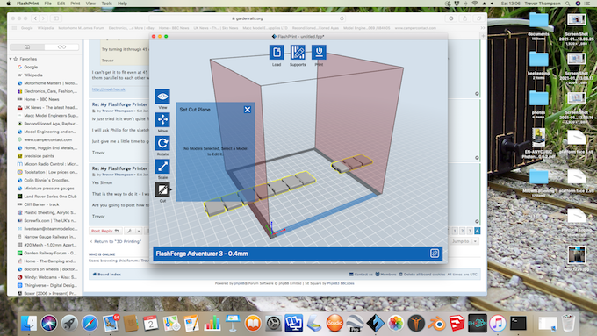Viewport: 597px width, 336px height.
Task: Open Thingiverse bookmark in sidebar
Action: 50,285
